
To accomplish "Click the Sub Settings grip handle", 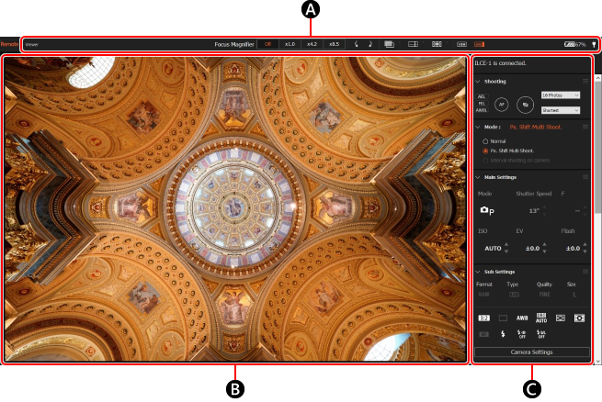I will tap(585, 272).
